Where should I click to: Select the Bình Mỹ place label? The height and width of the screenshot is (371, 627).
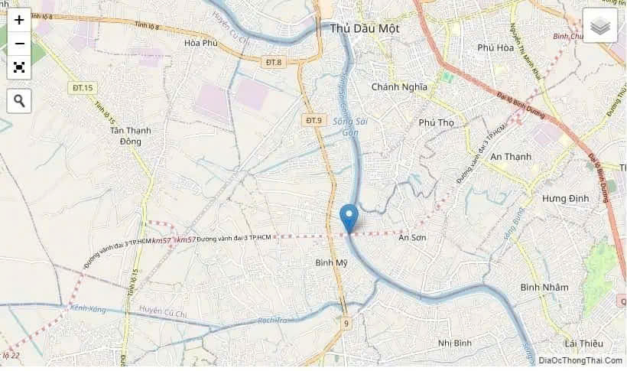(x=331, y=263)
